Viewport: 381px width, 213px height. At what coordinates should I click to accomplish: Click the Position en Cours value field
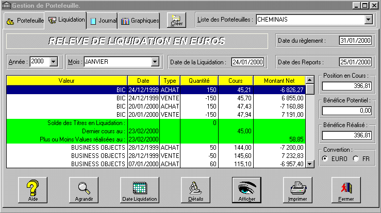(x=347, y=86)
